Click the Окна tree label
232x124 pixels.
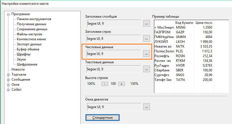pyautogui.click(x=15, y=84)
